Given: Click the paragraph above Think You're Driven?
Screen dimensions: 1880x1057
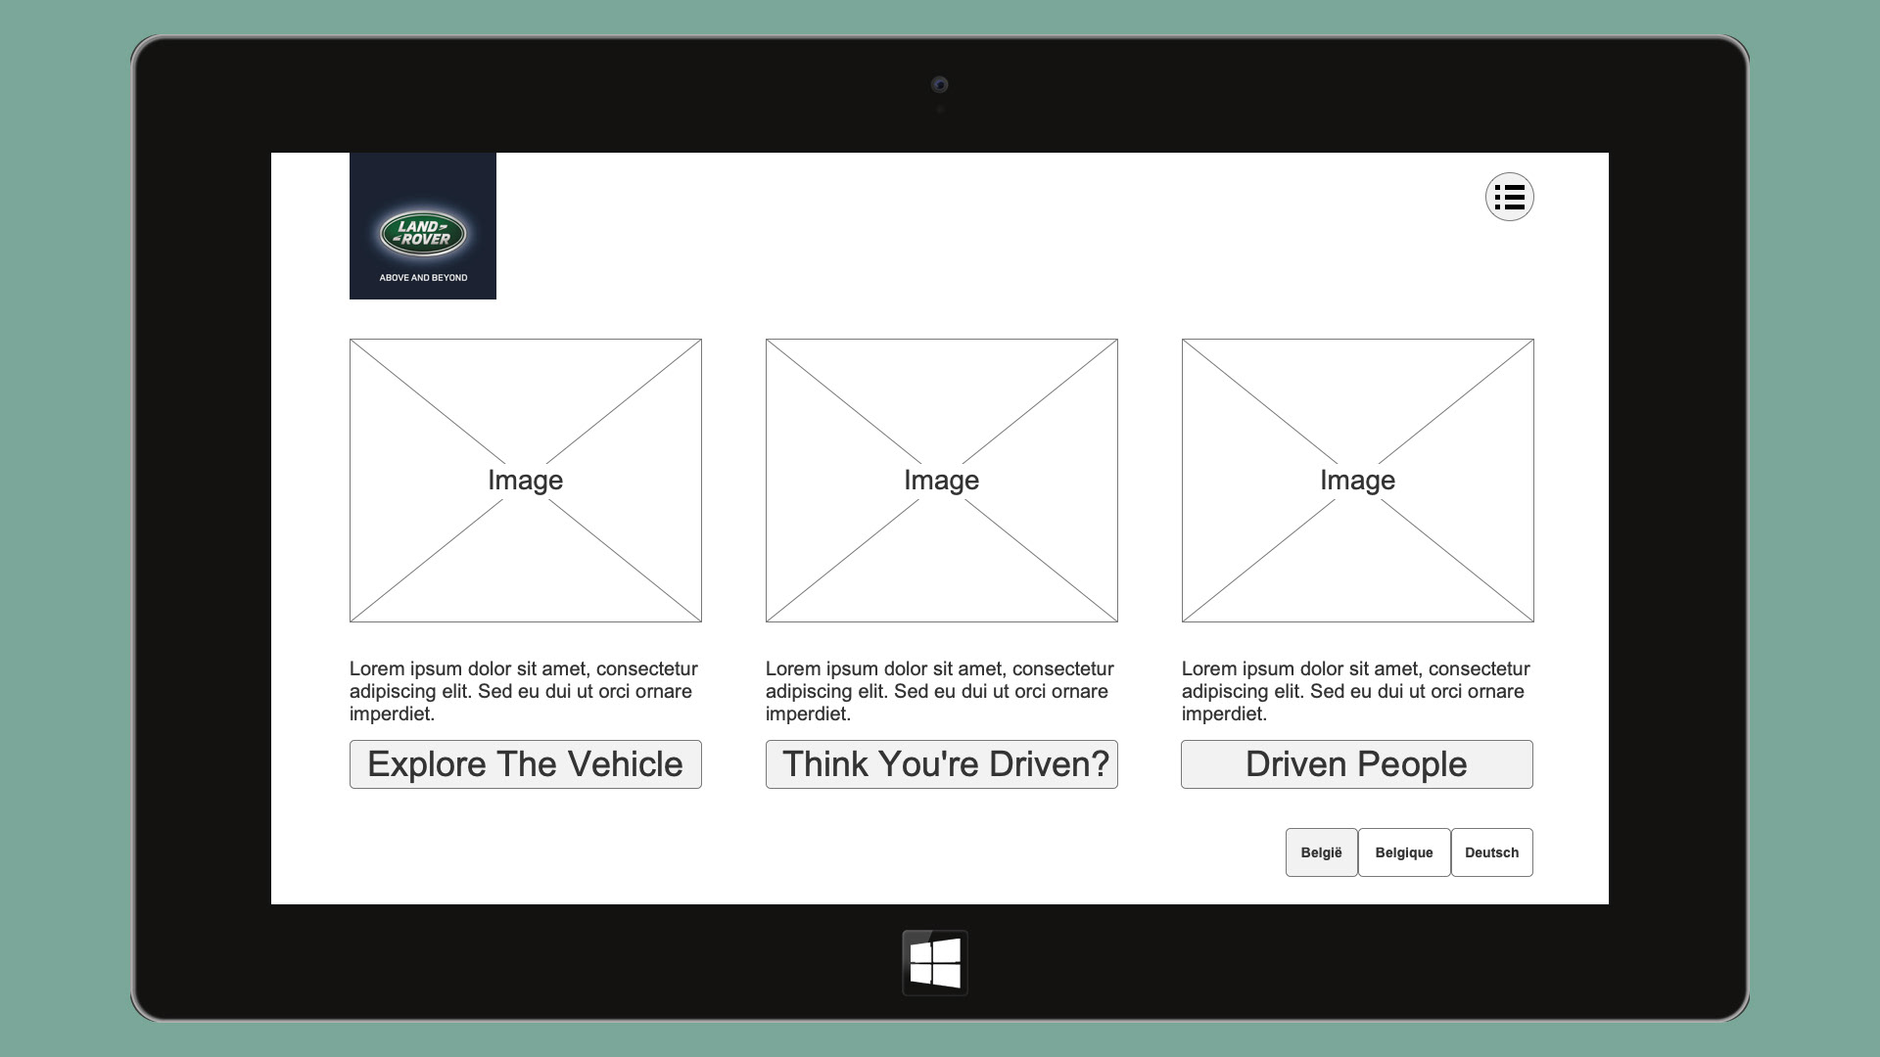Looking at the screenshot, I should (x=939, y=691).
